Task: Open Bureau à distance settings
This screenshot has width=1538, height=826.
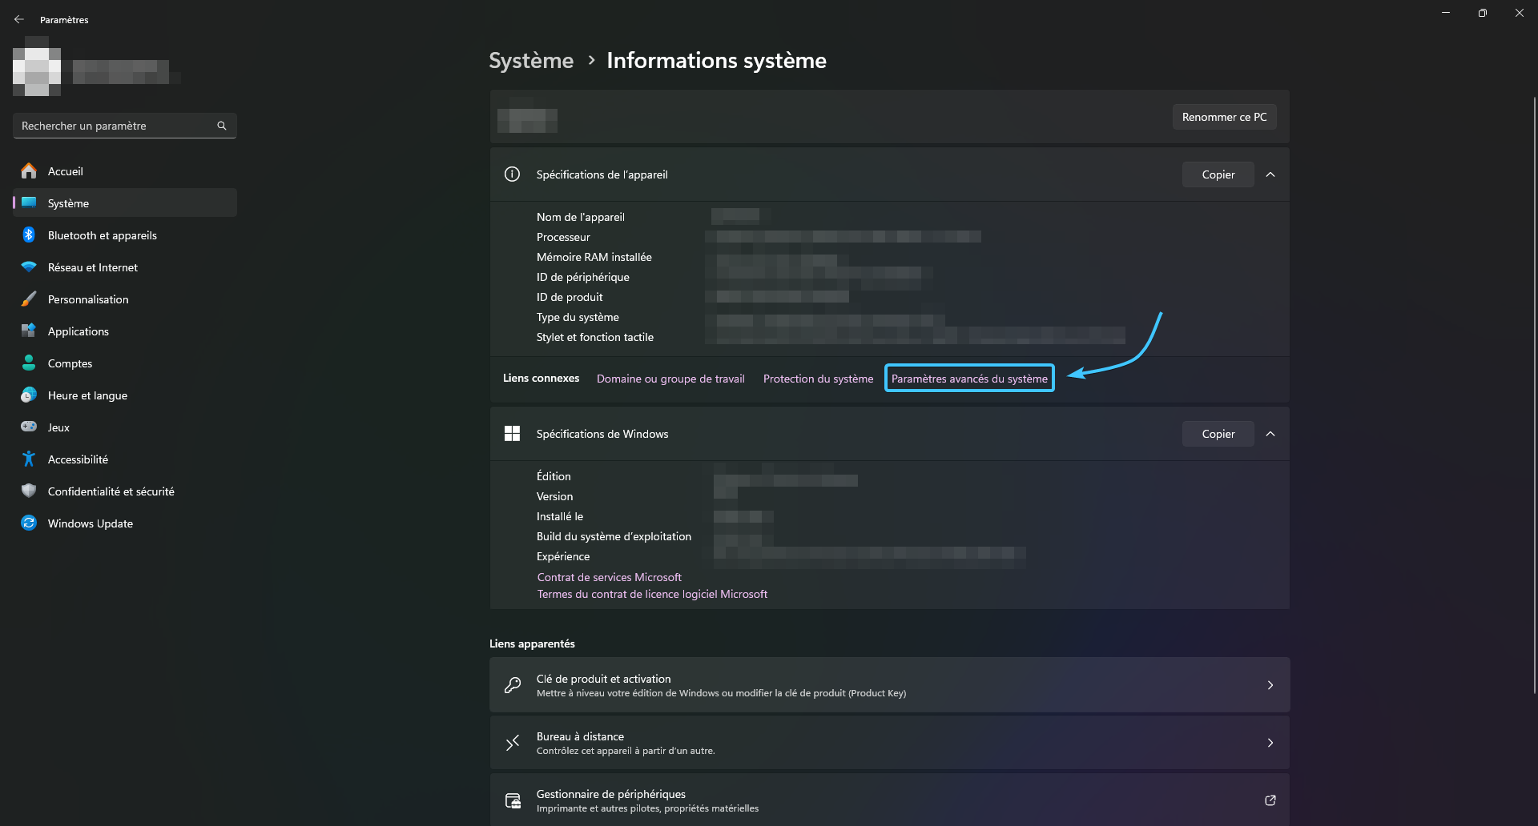Action: coord(889,743)
